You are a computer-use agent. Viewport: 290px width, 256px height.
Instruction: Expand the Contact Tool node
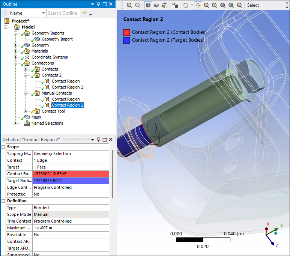tap(26, 111)
